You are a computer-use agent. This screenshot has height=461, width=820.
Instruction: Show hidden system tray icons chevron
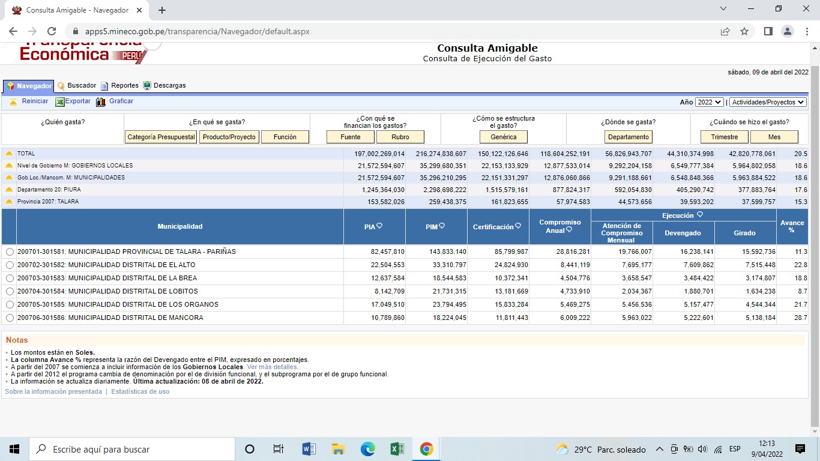tap(659, 449)
